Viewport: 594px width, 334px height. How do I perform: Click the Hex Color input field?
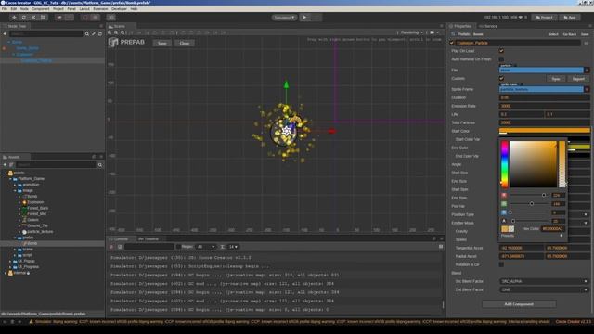point(552,229)
